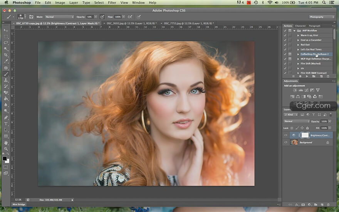Toggle the checkmark for Warm it up, Kris!

pyautogui.click(x=285, y=35)
